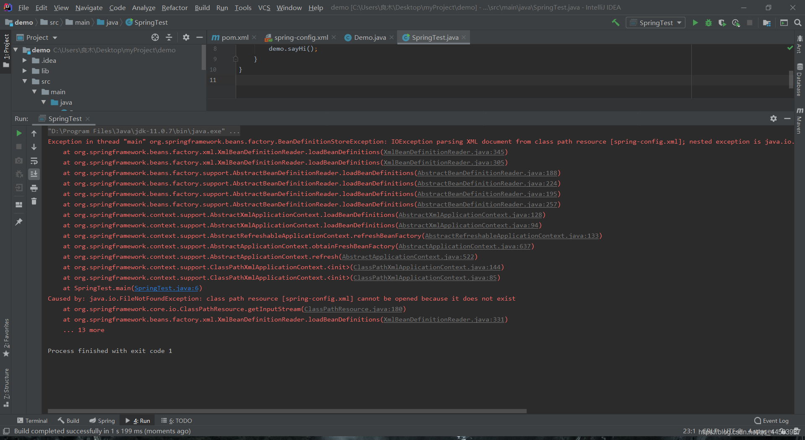Click the fold marker on line 9

(x=236, y=59)
